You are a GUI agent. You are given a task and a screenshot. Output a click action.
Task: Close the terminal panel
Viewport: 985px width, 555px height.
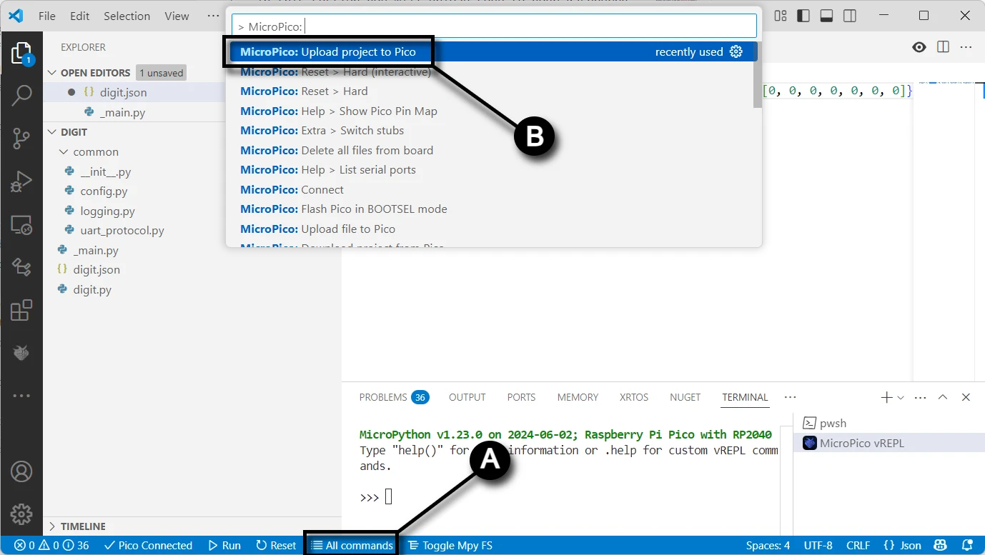click(966, 397)
